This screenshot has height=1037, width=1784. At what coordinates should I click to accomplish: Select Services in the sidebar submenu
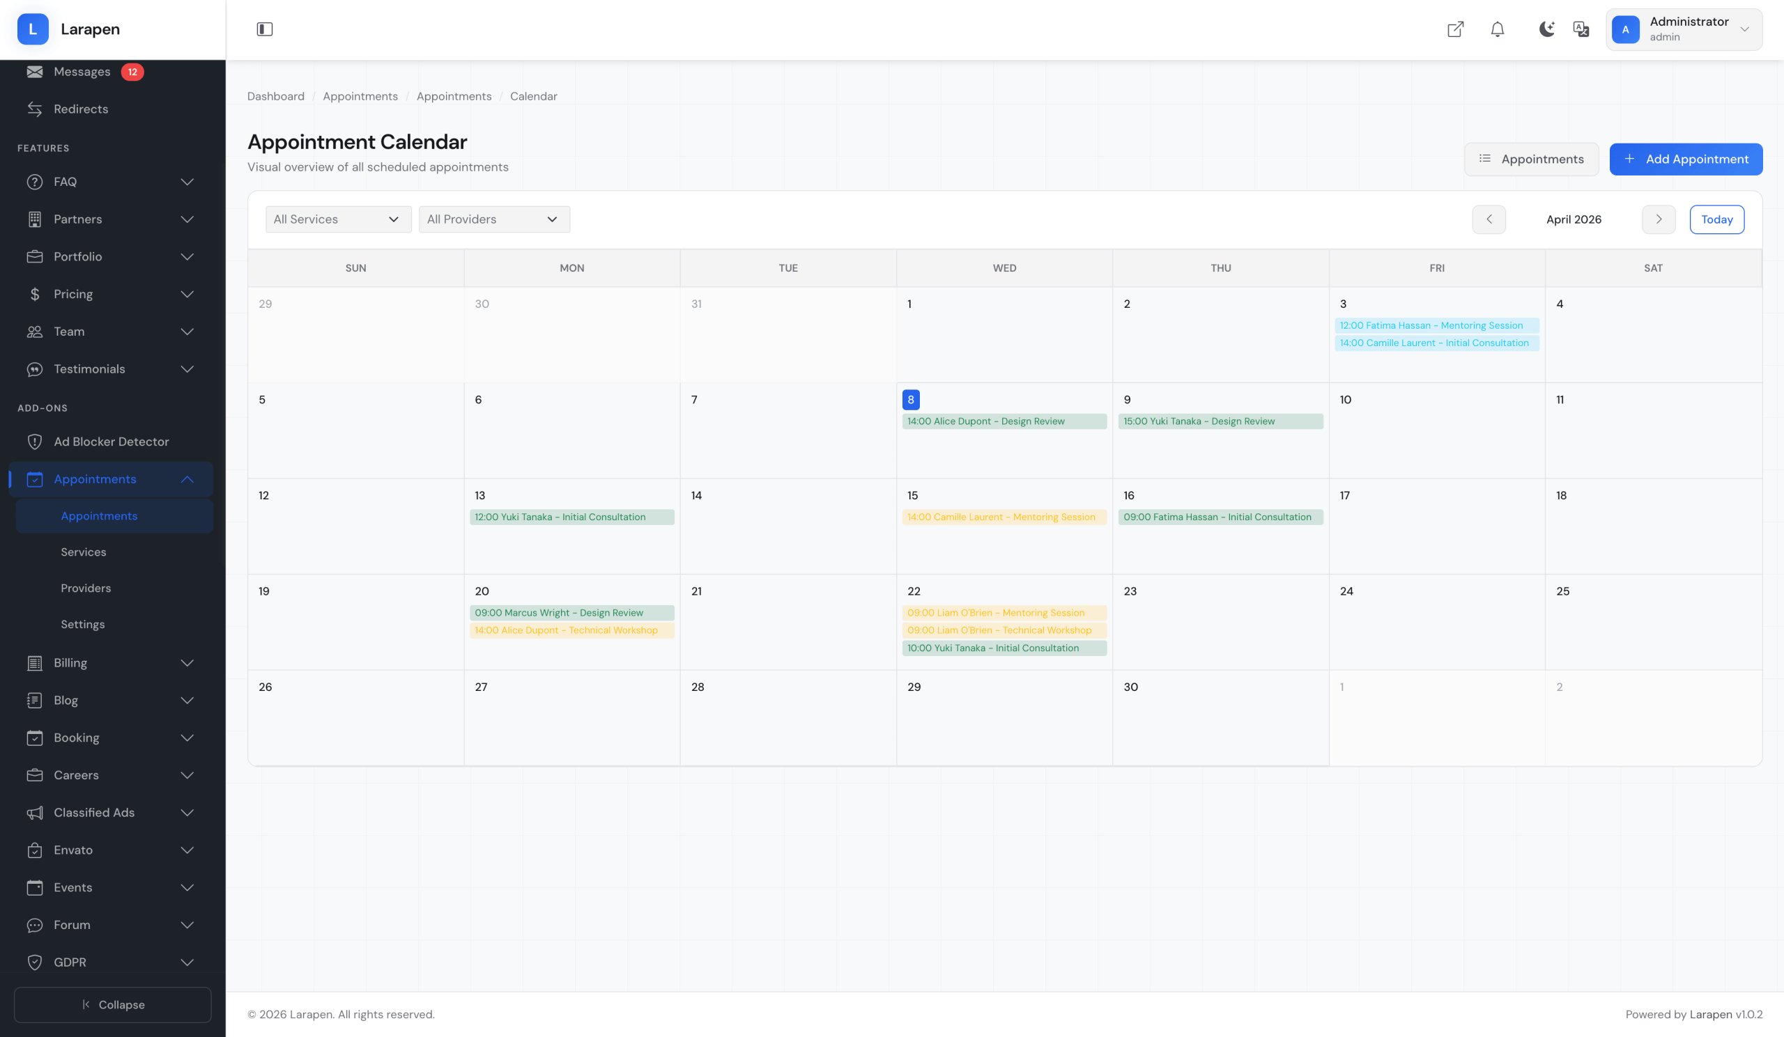tap(84, 552)
